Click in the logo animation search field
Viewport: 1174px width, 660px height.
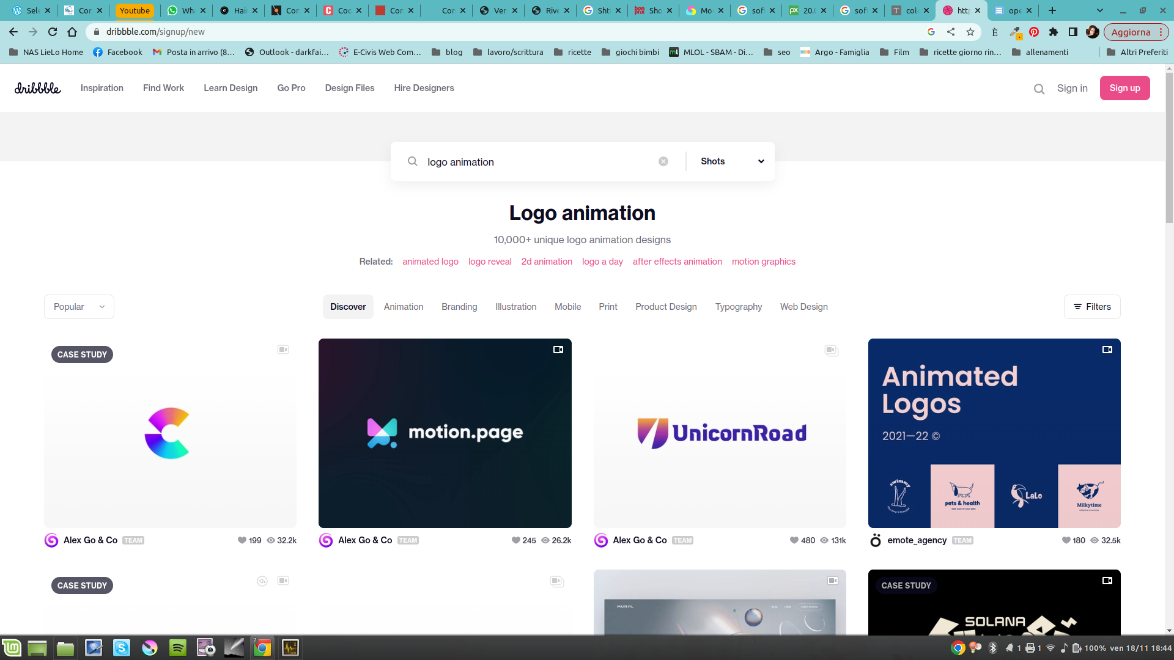(538, 162)
